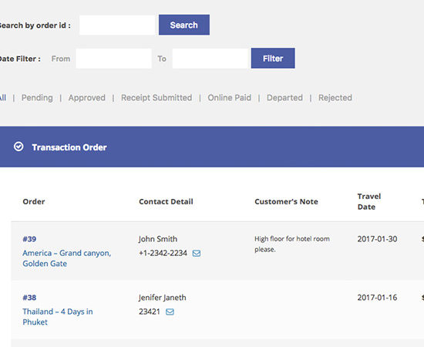Select the To date input
Viewport: 424px width, 347px height.
[210, 59]
